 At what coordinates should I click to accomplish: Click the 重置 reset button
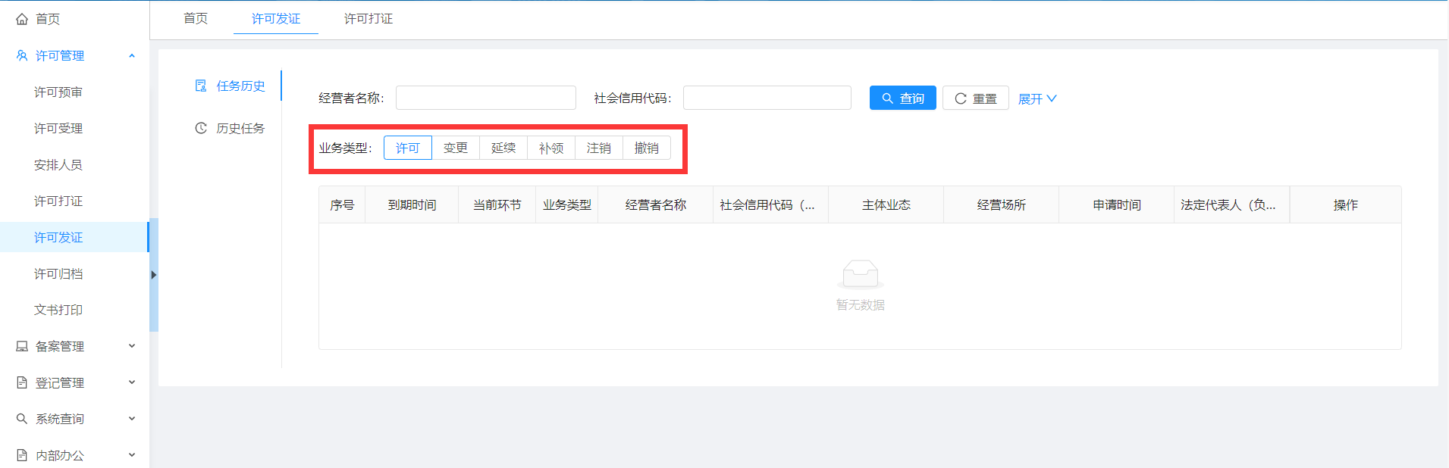coord(975,98)
